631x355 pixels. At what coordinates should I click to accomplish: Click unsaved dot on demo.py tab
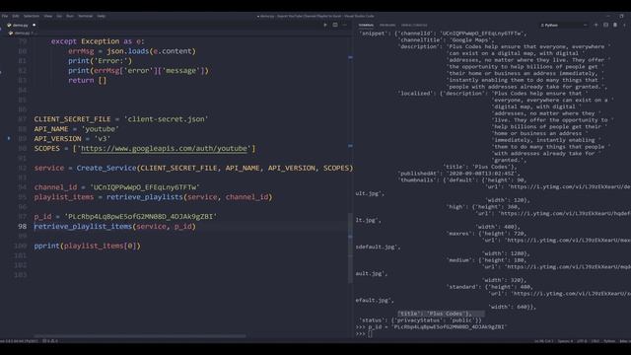(x=35, y=25)
